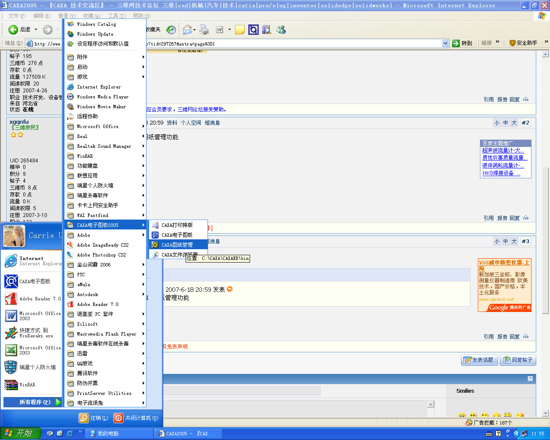Open the HKS焊接设备 ad link

[501, 173]
